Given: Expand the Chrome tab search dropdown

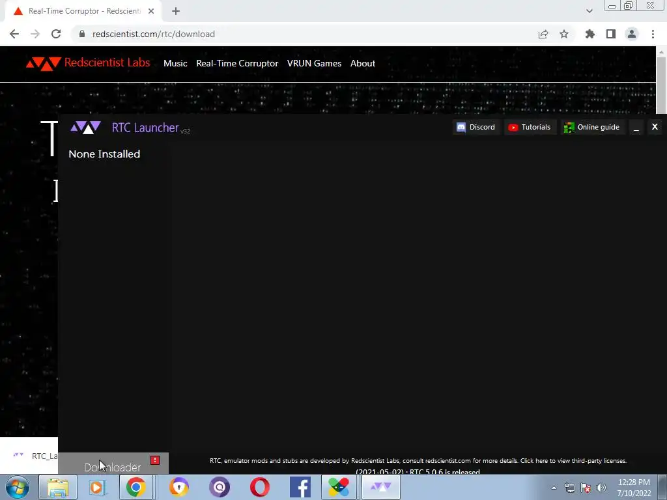Looking at the screenshot, I should [x=589, y=11].
